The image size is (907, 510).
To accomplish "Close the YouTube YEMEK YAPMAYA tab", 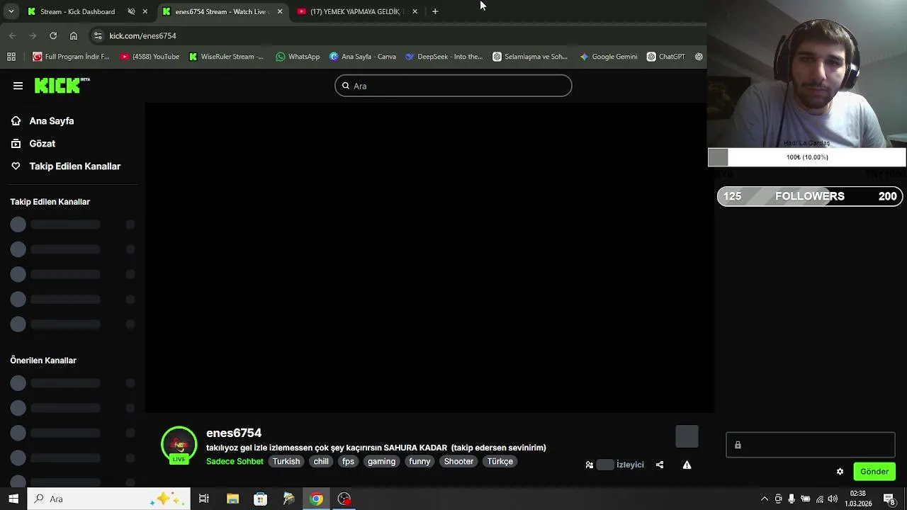I will 415,11.
